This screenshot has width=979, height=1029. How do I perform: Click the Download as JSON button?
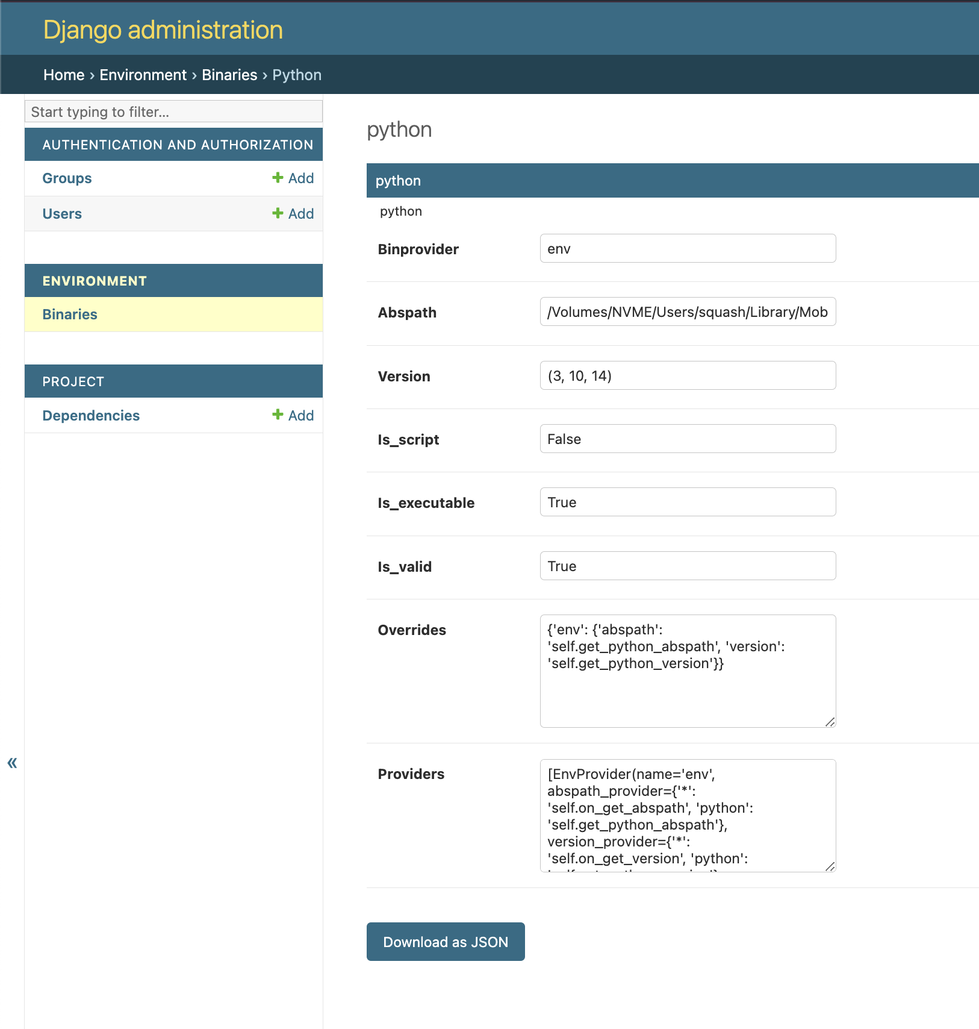point(446,942)
